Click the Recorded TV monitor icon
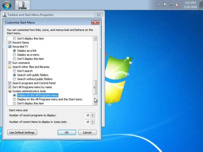 10,47
